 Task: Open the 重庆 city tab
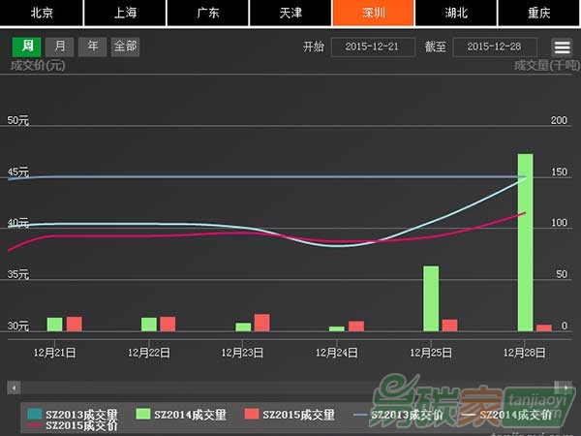[x=539, y=13]
